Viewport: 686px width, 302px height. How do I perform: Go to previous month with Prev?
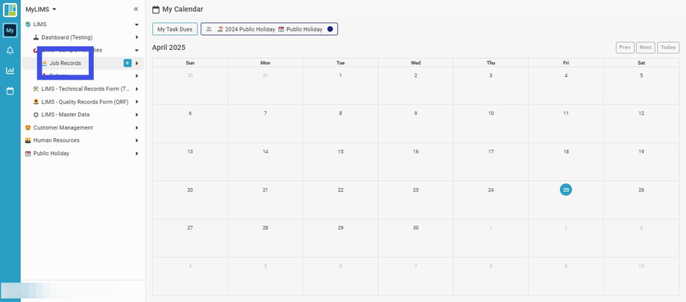(625, 47)
